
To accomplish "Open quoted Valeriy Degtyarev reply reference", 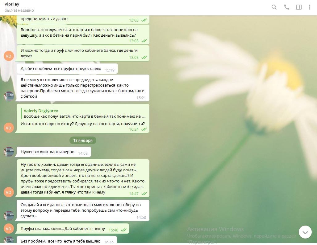I will (x=83, y=114).
